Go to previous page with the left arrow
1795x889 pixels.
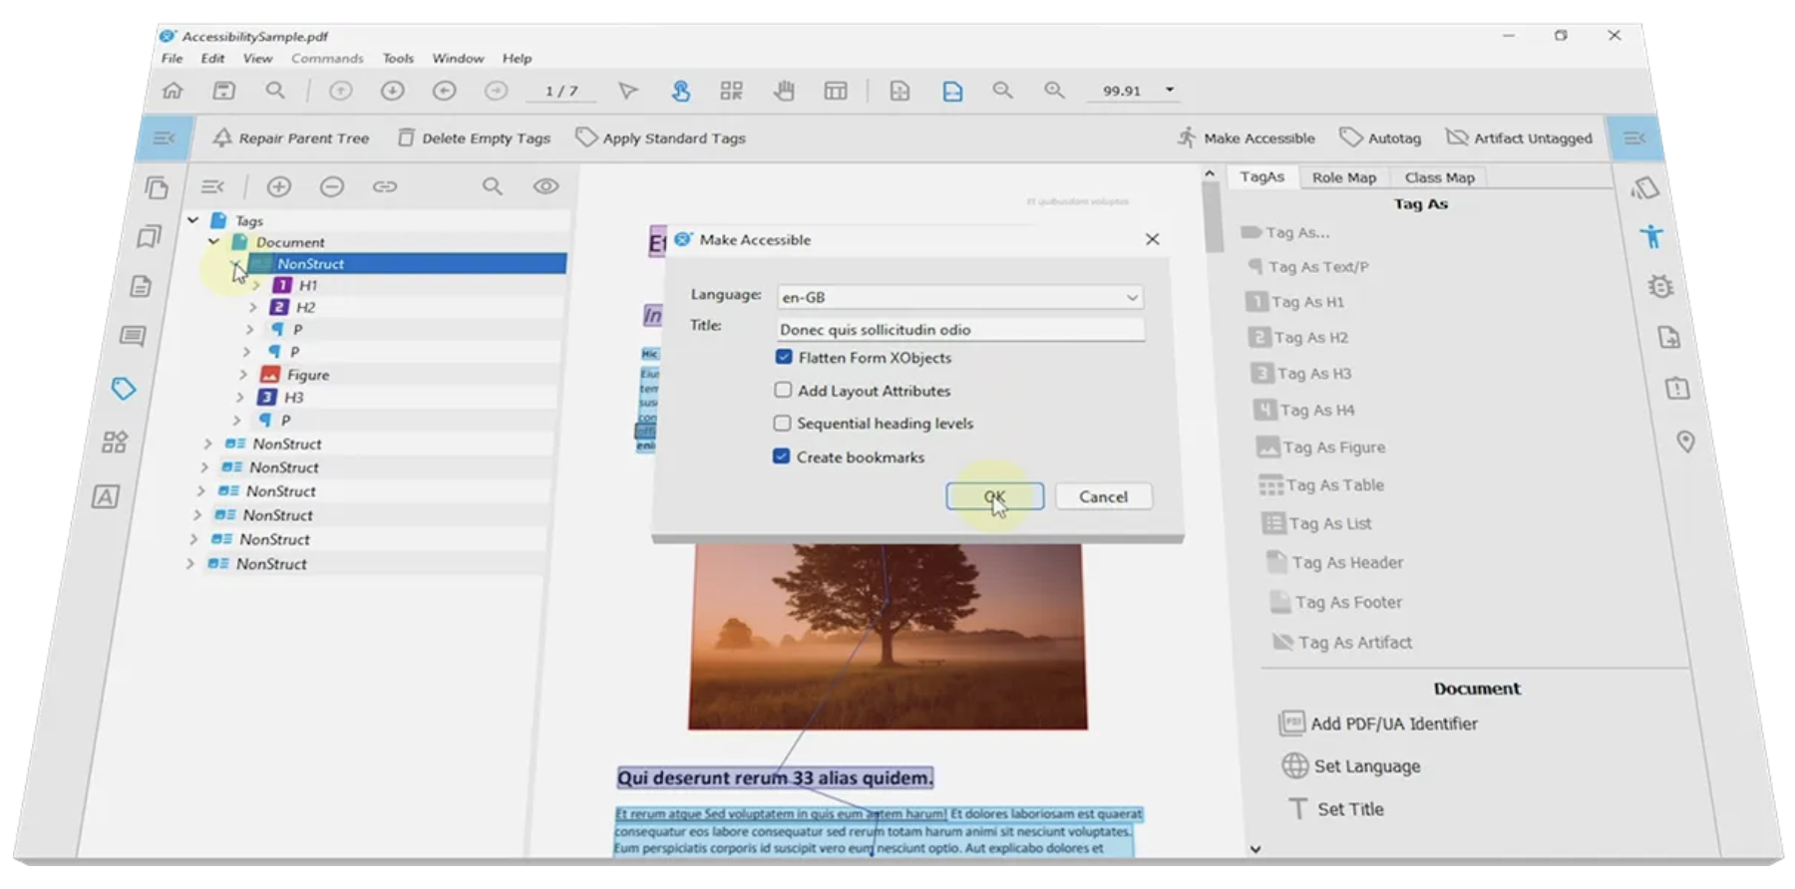(445, 91)
